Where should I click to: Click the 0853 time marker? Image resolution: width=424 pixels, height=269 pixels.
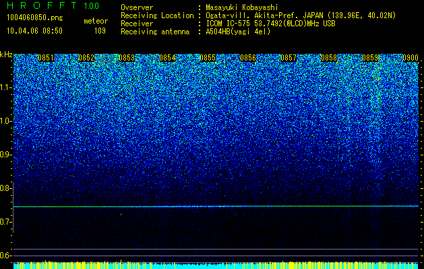coord(127,58)
